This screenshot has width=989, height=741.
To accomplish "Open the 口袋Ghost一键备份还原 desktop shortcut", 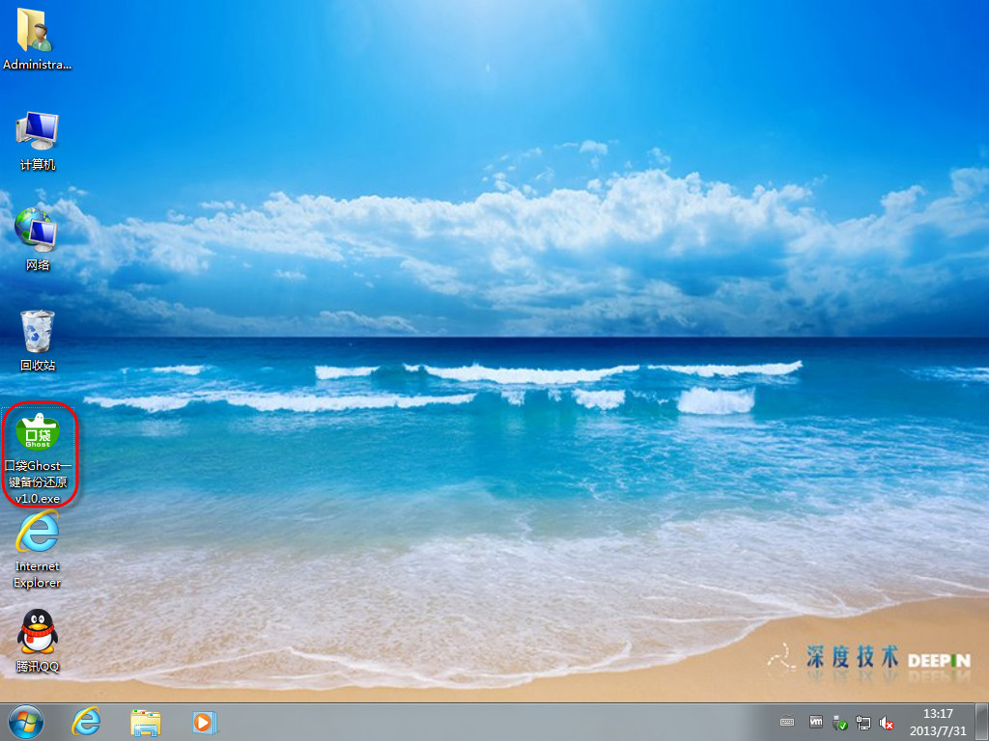I will point(39,436).
